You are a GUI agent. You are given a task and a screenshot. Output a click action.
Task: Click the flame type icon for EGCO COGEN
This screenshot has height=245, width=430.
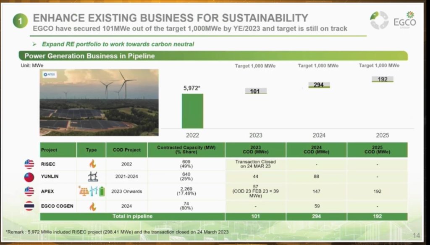click(x=93, y=206)
